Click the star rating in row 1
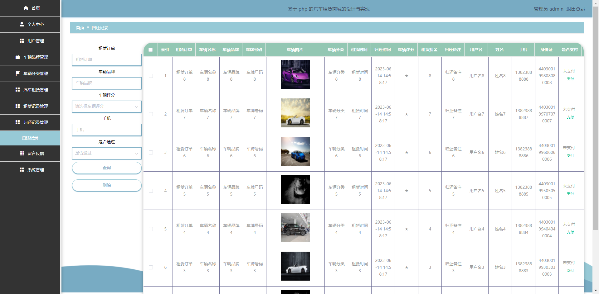 [x=407, y=76]
